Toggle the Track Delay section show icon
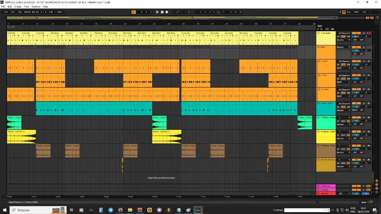Image resolution: width=381 pixels, height=214 pixels. point(377,192)
